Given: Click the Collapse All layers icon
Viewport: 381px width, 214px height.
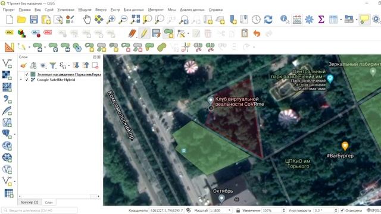Looking at the screenshot, I should click(x=86, y=65).
